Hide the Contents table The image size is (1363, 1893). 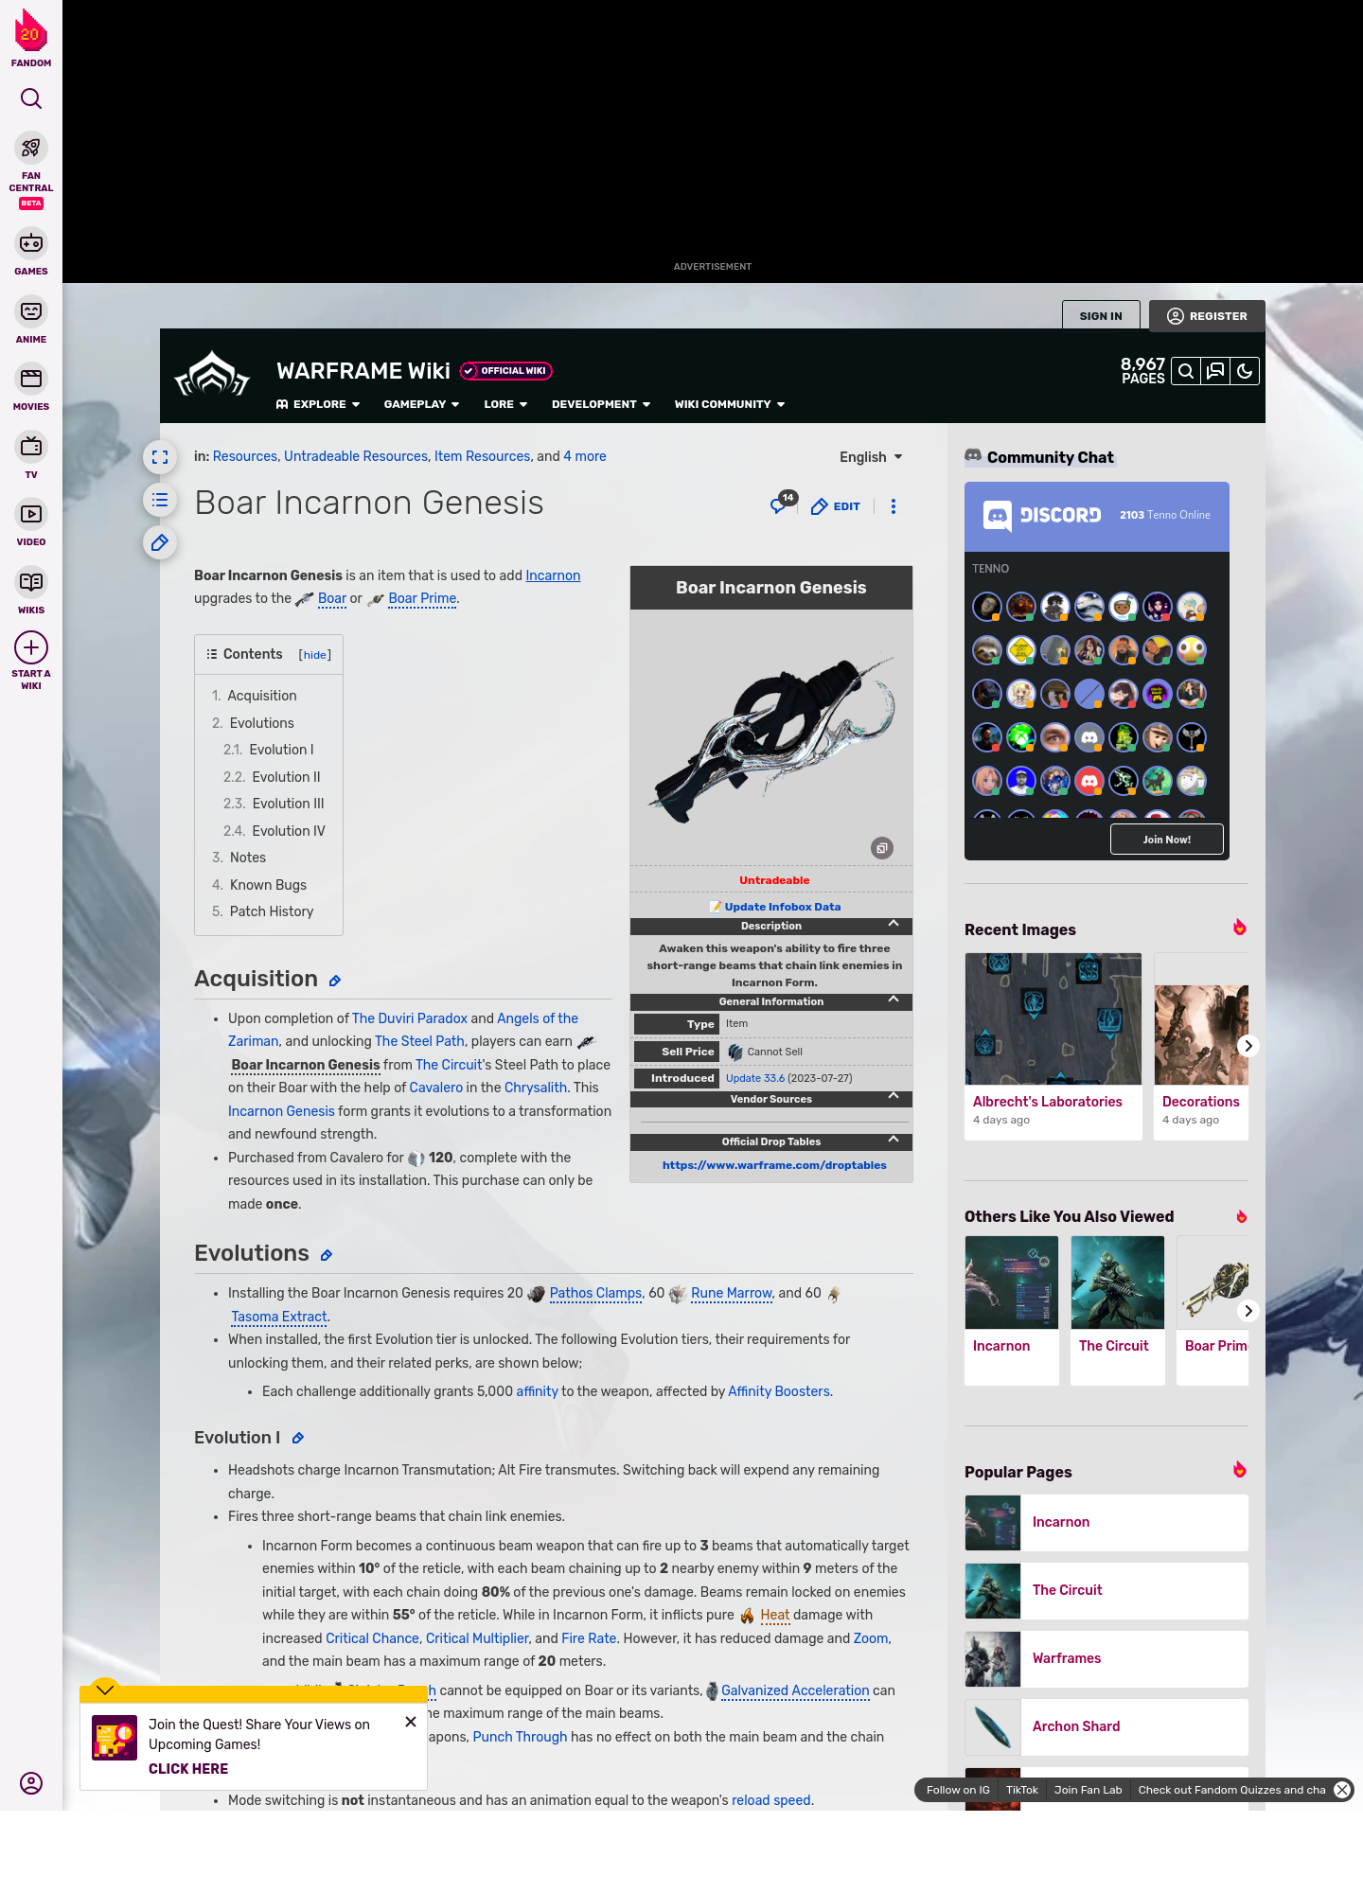(x=315, y=655)
